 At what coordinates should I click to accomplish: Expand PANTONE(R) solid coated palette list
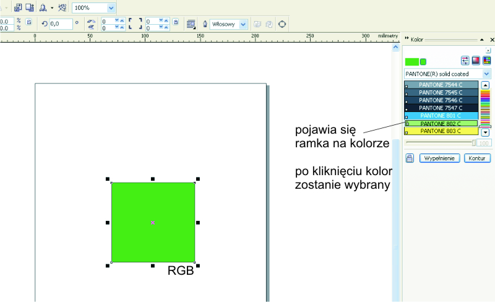click(486, 74)
